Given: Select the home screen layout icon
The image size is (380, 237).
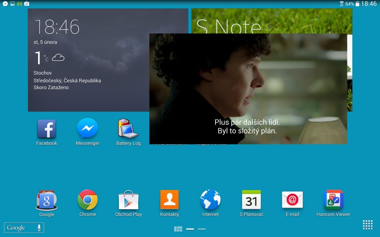Looking at the screenshot, I should [x=178, y=229].
